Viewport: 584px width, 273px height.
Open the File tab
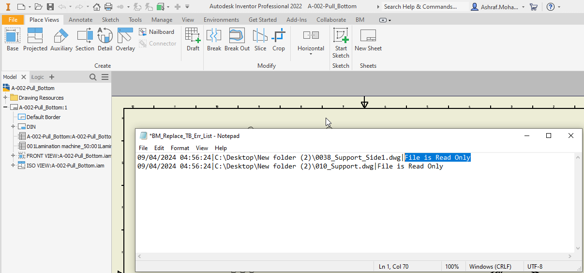13,20
